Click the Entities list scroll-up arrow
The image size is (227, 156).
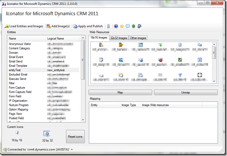tap(83, 38)
